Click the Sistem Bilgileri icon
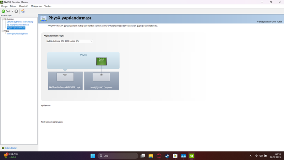 pos(3,148)
